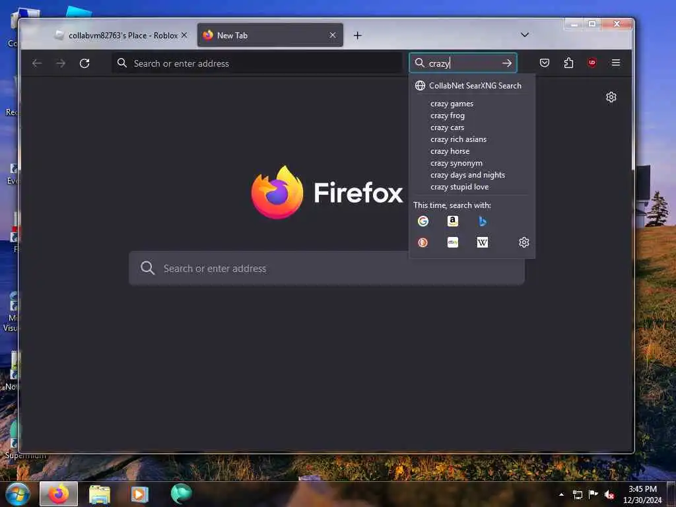Open a new tab with plus
This screenshot has height=507, width=676.
coord(357,36)
